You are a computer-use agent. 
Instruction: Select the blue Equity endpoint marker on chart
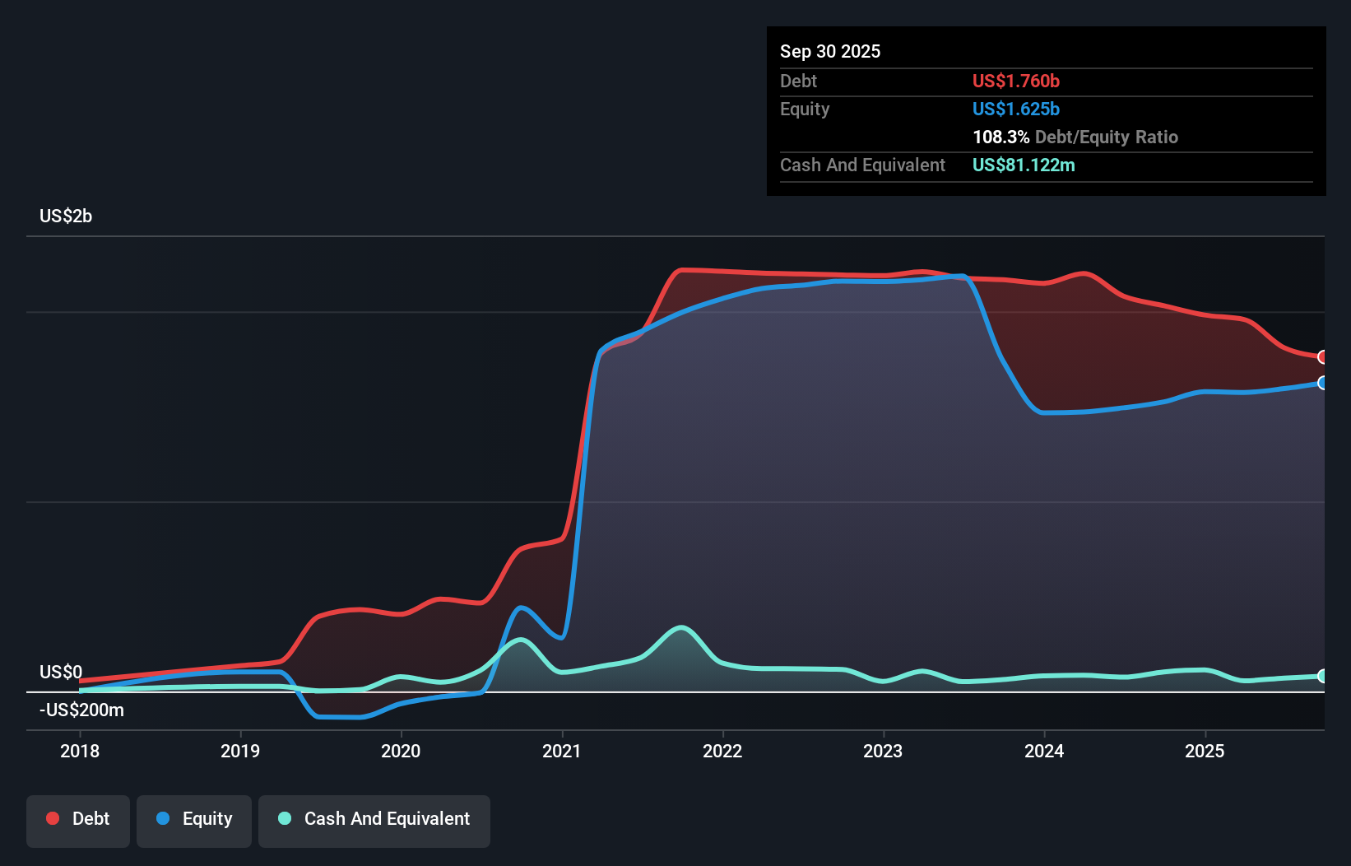coord(1323,383)
